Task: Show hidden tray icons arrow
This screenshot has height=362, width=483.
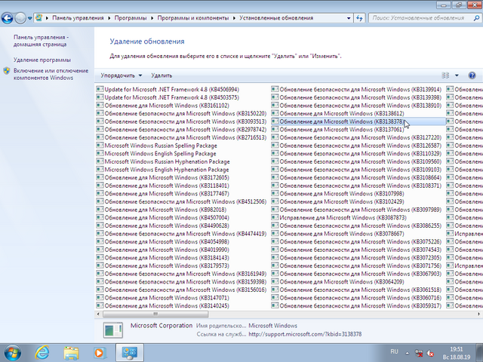Action: [x=407, y=353]
